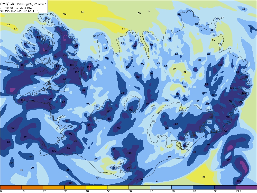Click the 30–40 legend color swatch
The height and width of the screenshot is (193, 257).
75,187
